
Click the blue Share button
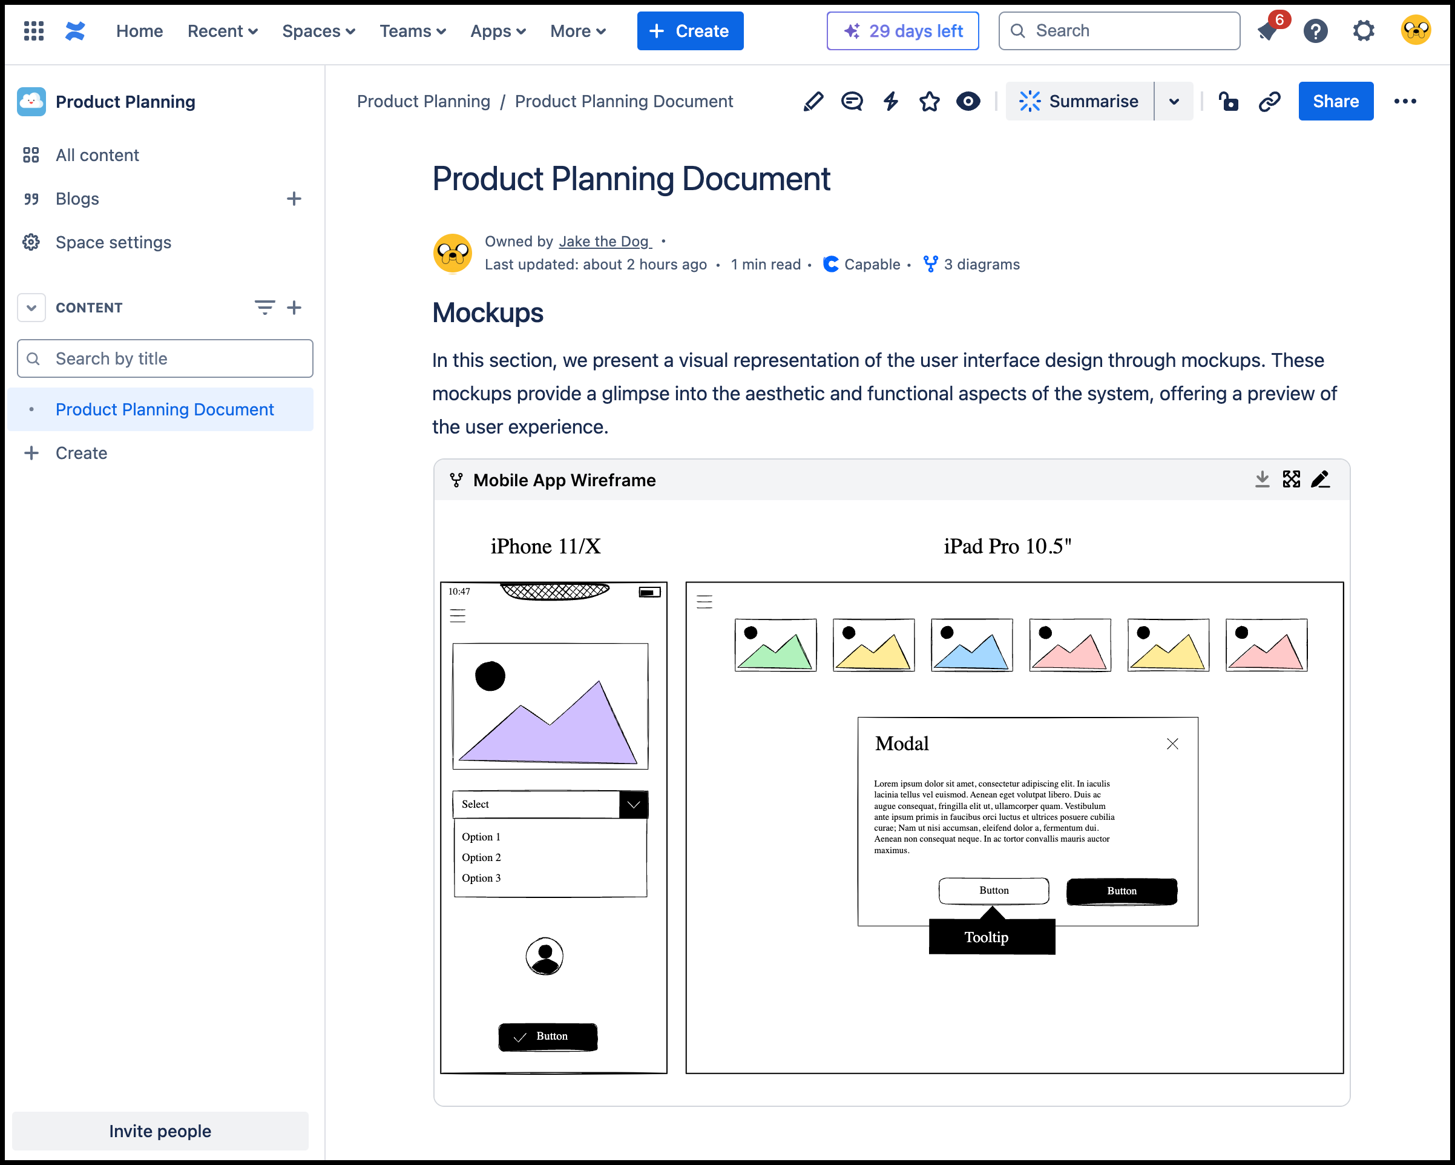(1335, 101)
